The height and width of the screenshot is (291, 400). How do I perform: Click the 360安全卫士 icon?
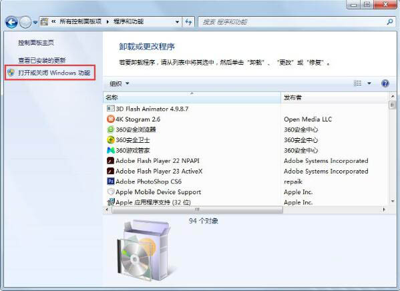pyautogui.click(x=111, y=139)
